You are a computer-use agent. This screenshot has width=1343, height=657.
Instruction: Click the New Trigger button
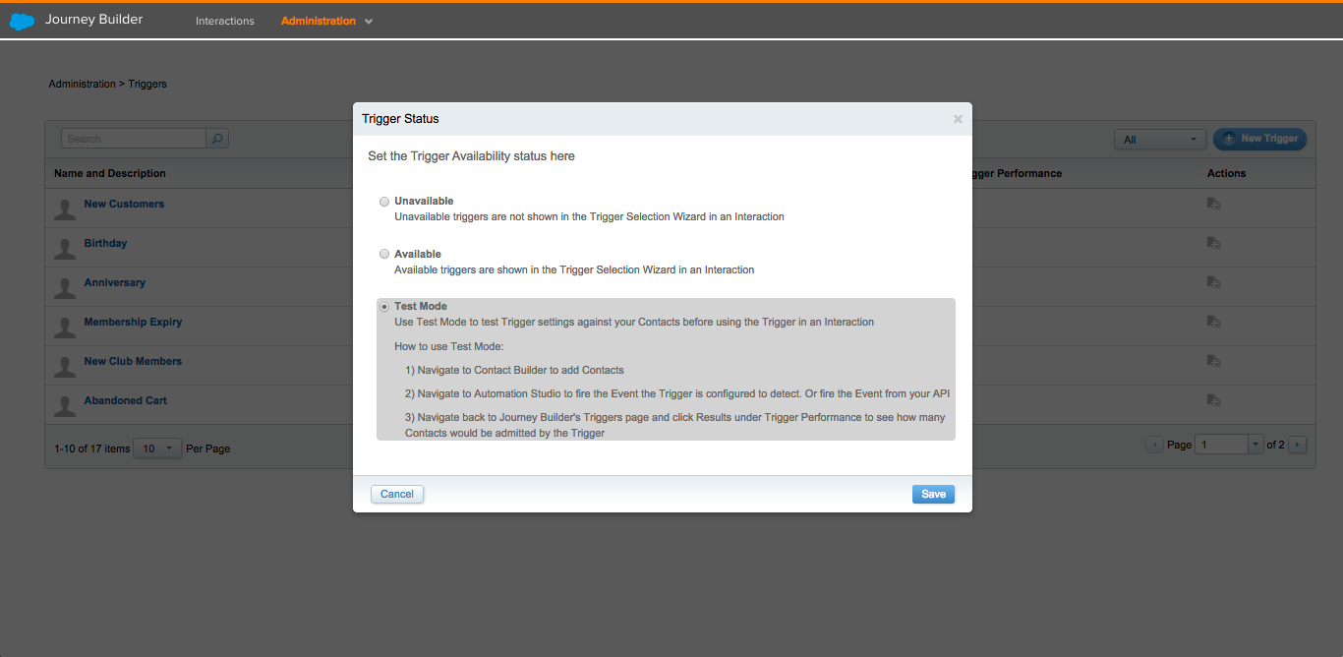[x=1259, y=139]
